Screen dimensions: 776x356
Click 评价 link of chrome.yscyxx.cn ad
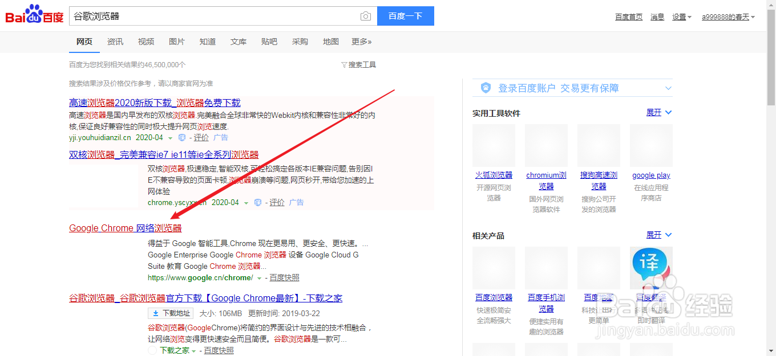277,203
